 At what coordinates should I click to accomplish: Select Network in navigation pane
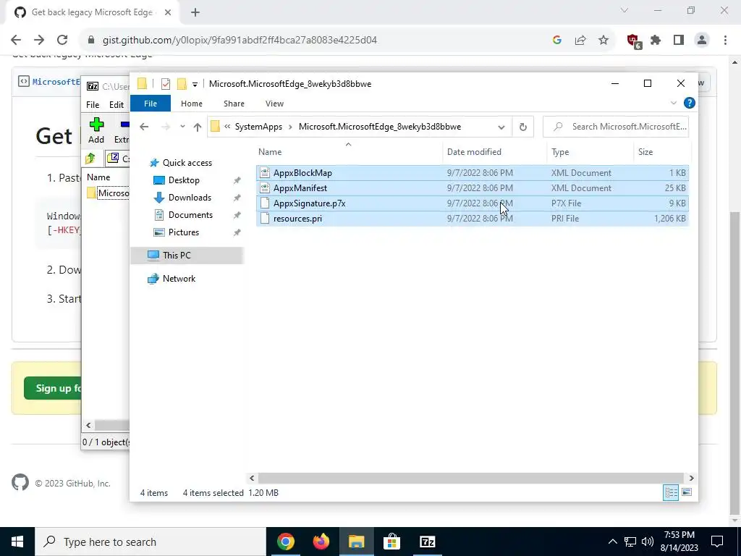pos(179,279)
